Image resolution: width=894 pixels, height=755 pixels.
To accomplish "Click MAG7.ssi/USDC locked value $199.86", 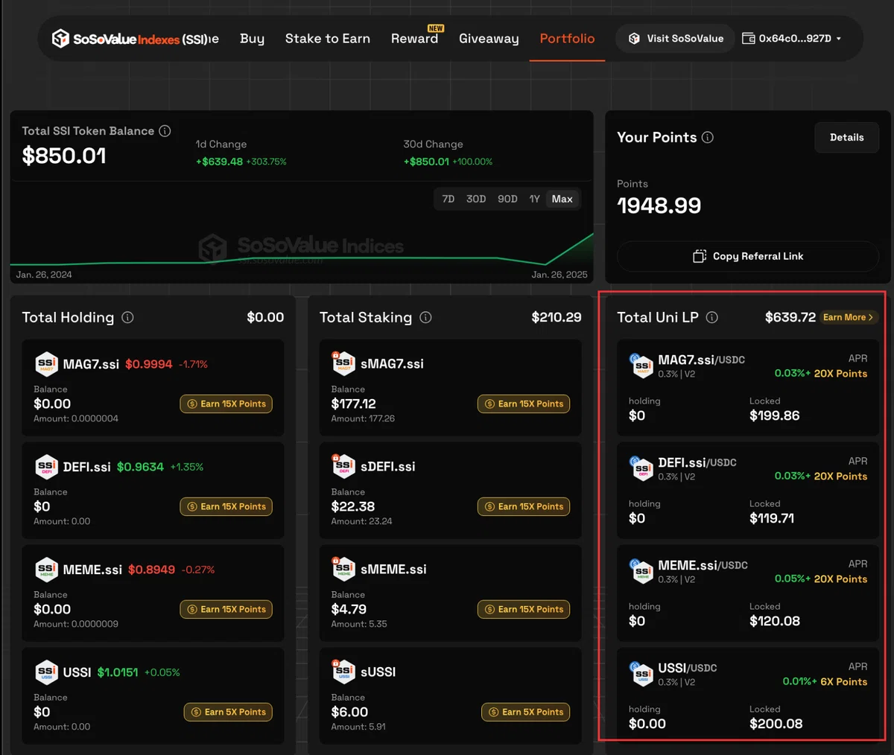I will coord(775,415).
